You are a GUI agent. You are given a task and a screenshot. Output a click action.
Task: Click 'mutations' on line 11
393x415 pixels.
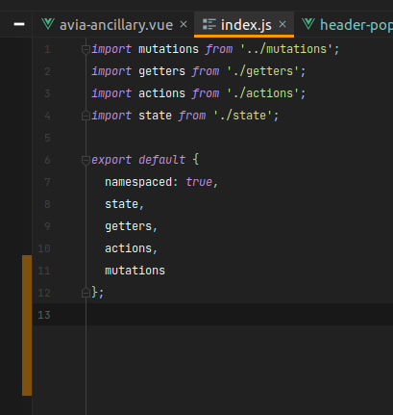[x=135, y=271]
